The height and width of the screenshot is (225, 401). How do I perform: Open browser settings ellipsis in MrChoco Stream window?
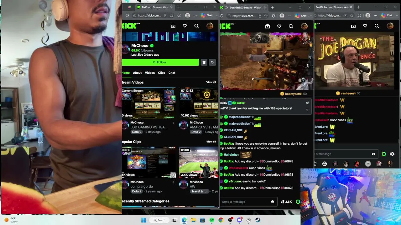coord(195,15)
